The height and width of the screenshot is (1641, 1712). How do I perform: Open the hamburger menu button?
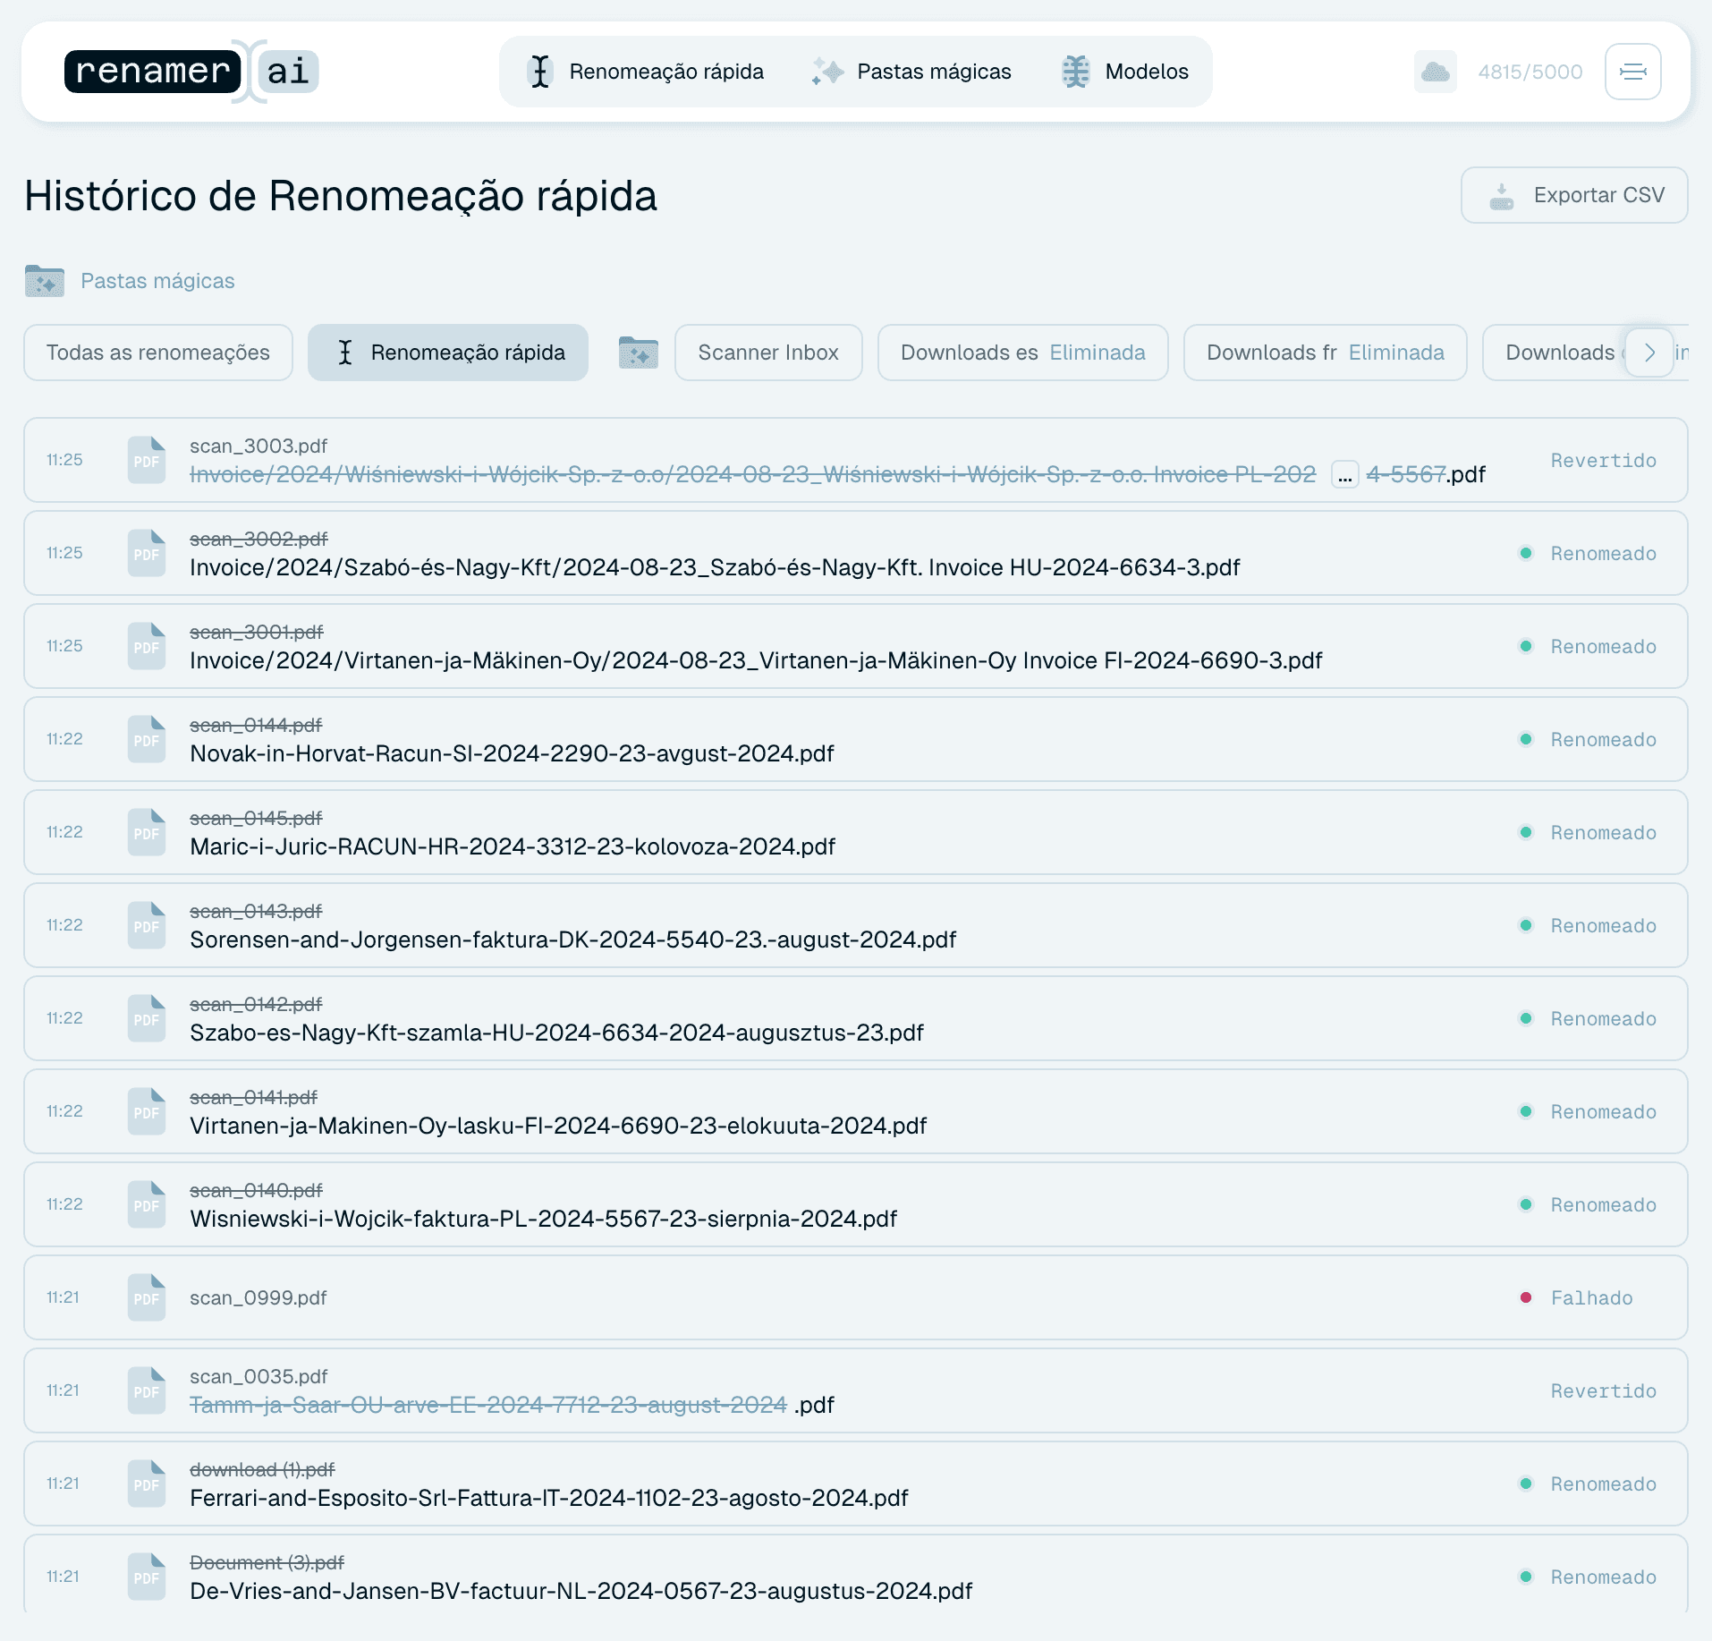(x=1632, y=72)
